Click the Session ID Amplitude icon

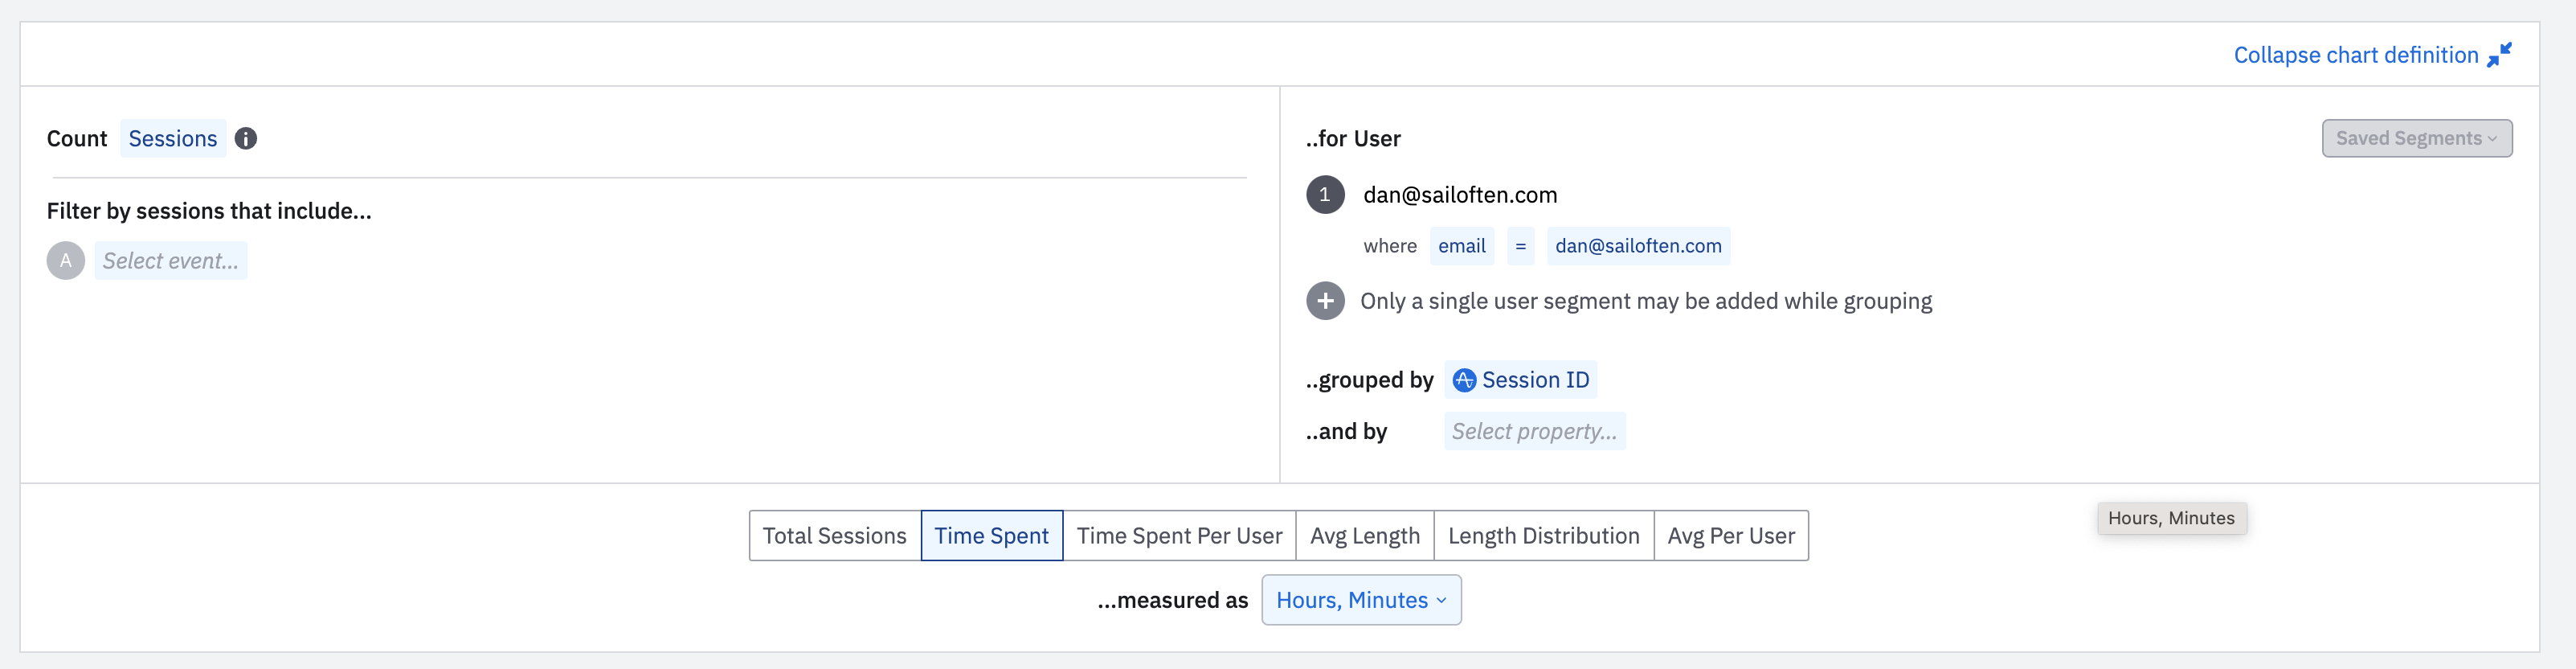pyautogui.click(x=1464, y=380)
